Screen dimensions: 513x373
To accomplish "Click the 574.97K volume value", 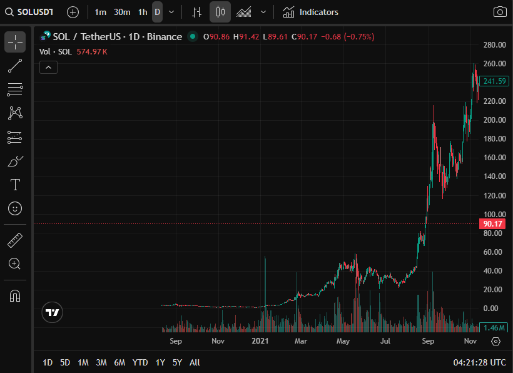I will point(92,52).
